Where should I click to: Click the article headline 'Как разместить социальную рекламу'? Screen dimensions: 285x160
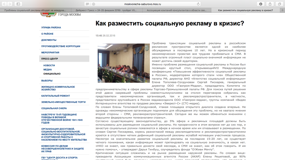tap(170, 23)
